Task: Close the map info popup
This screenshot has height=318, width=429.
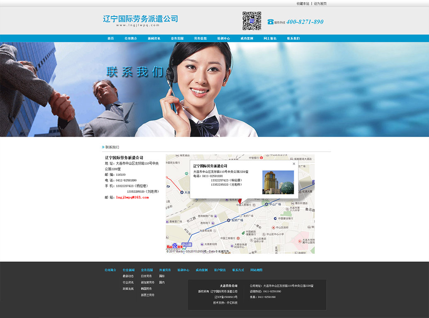Action: (x=294, y=164)
